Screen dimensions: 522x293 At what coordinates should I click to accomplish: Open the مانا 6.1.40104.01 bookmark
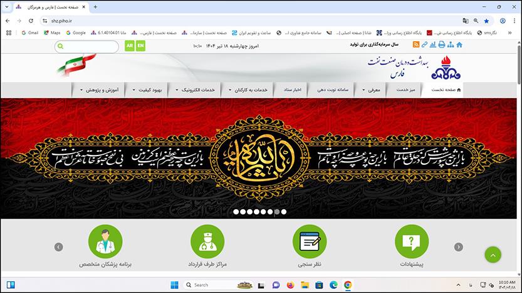pyautogui.click(x=108, y=32)
